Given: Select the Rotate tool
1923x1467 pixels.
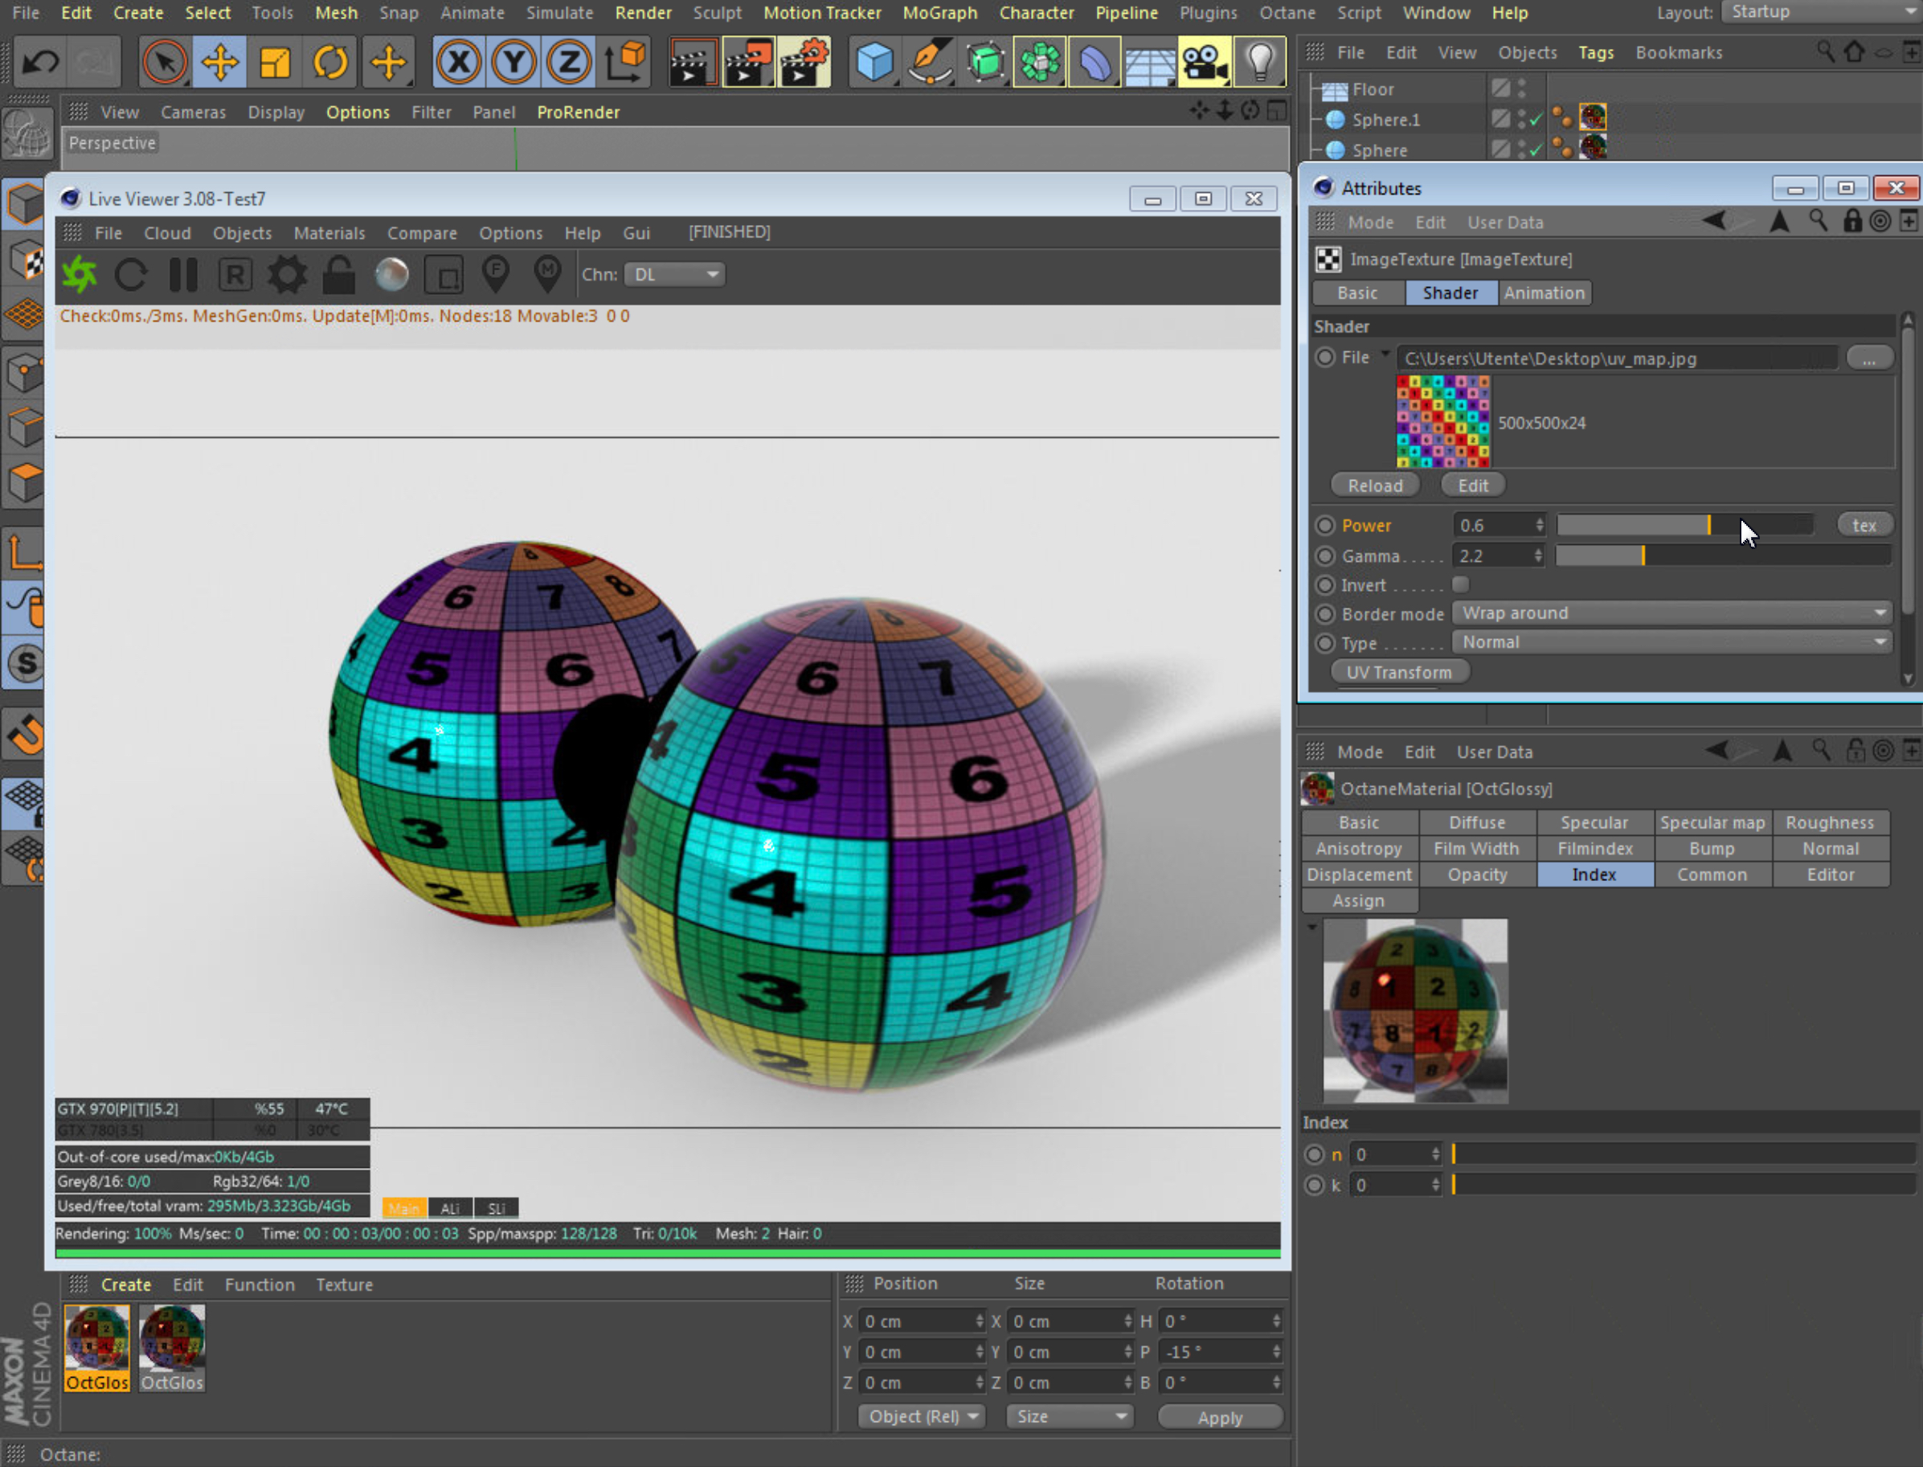Looking at the screenshot, I should [x=331, y=63].
